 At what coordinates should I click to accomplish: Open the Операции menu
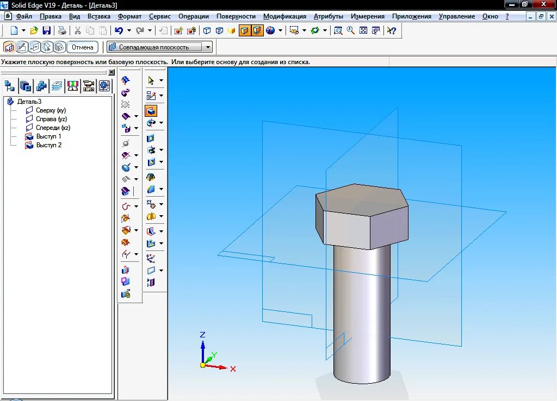point(193,16)
